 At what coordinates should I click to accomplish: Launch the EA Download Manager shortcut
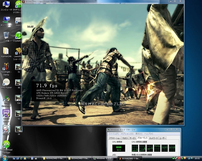coord(6,147)
